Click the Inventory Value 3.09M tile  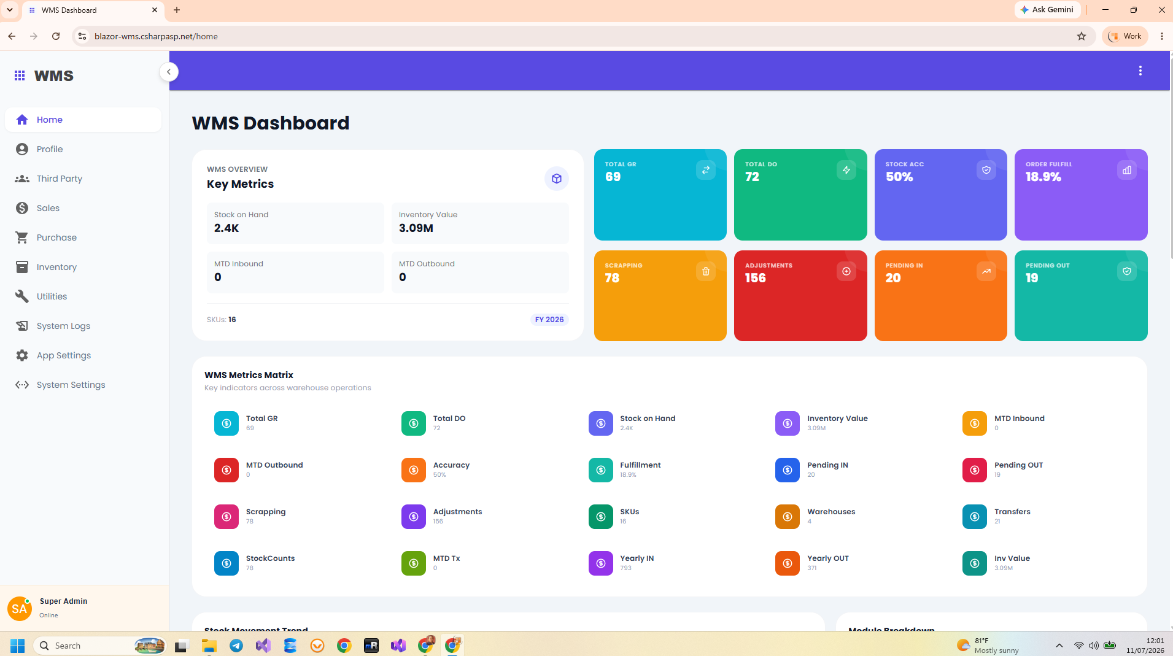pyautogui.click(x=480, y=223)
